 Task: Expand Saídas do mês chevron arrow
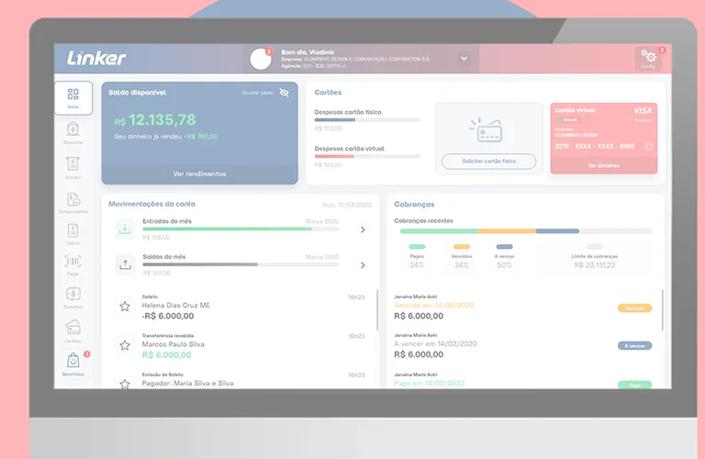click(363, 265)
